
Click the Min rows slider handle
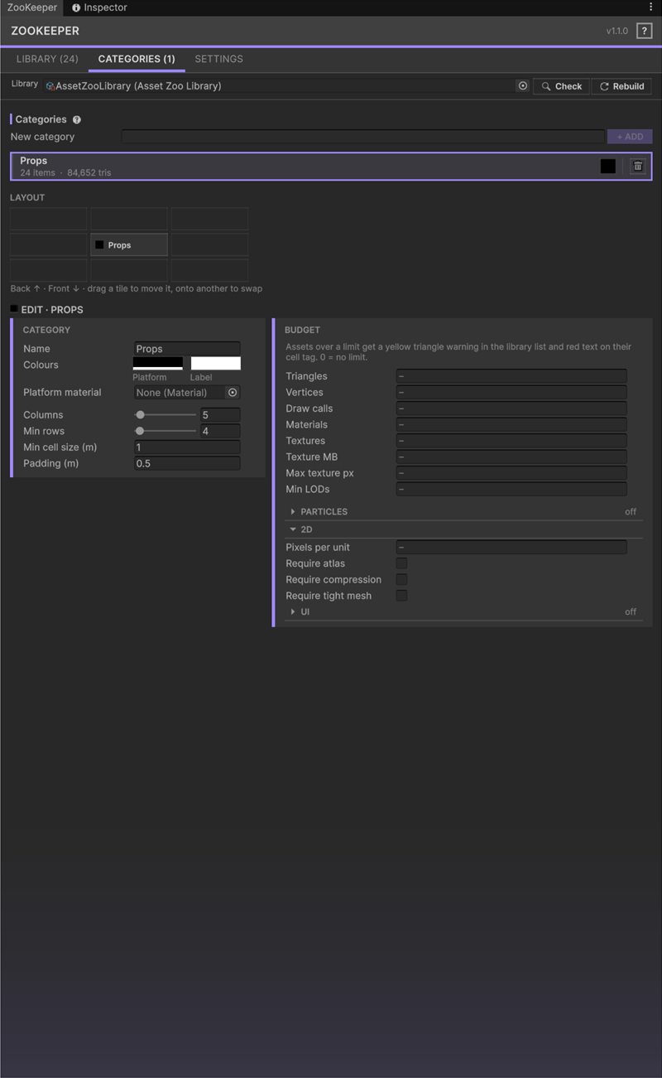click(140, 431)
